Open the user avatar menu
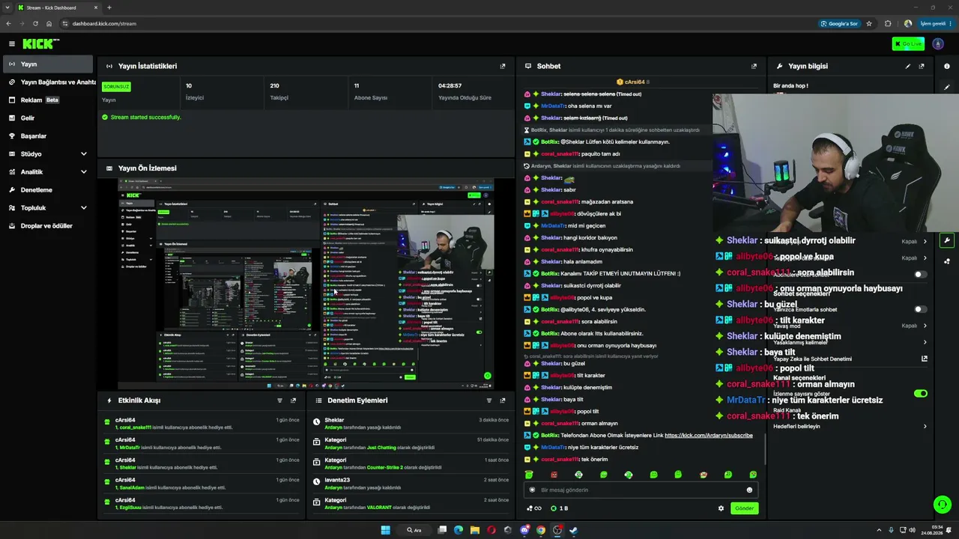 point(938,44)
